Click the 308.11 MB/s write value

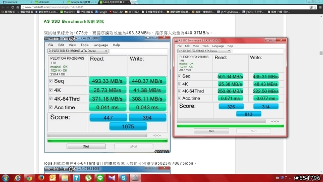pyautogui.click(x=147, y=99)
